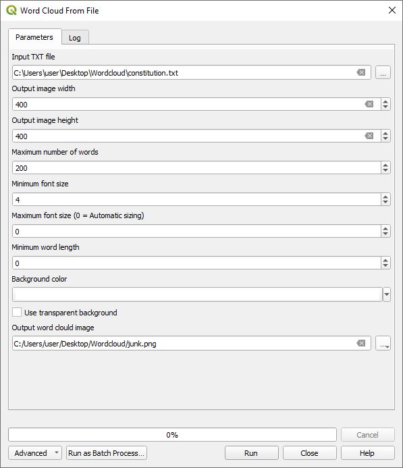Clear the Output image width value
The width and height of the screenshot is (403, 468).
click(x=369, y=104)
